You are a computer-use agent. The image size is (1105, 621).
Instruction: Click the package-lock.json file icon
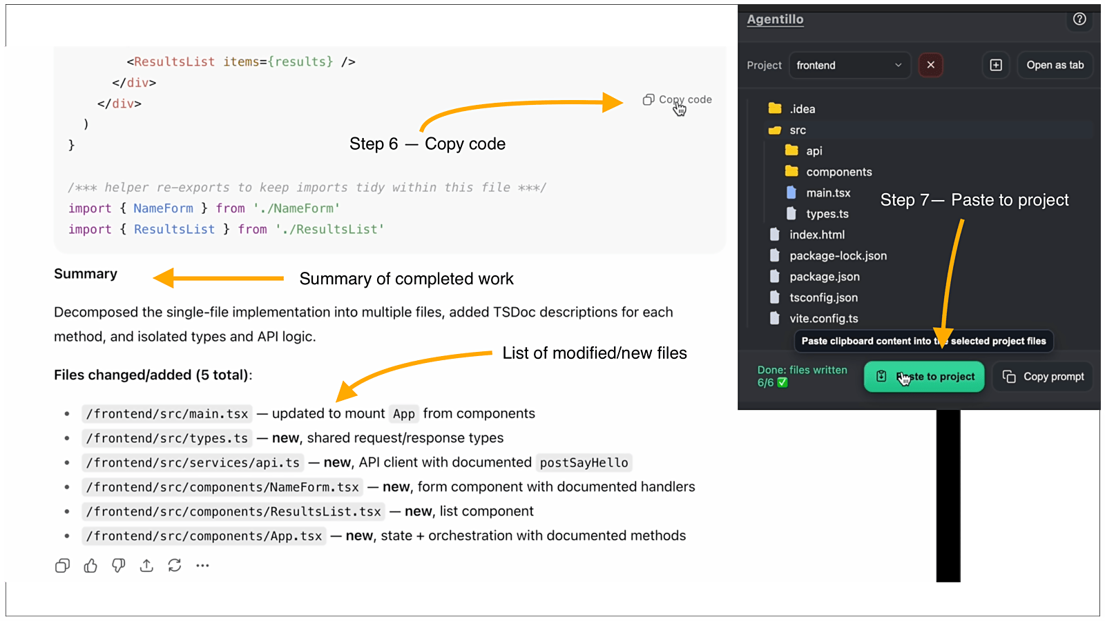pos(775,255)
